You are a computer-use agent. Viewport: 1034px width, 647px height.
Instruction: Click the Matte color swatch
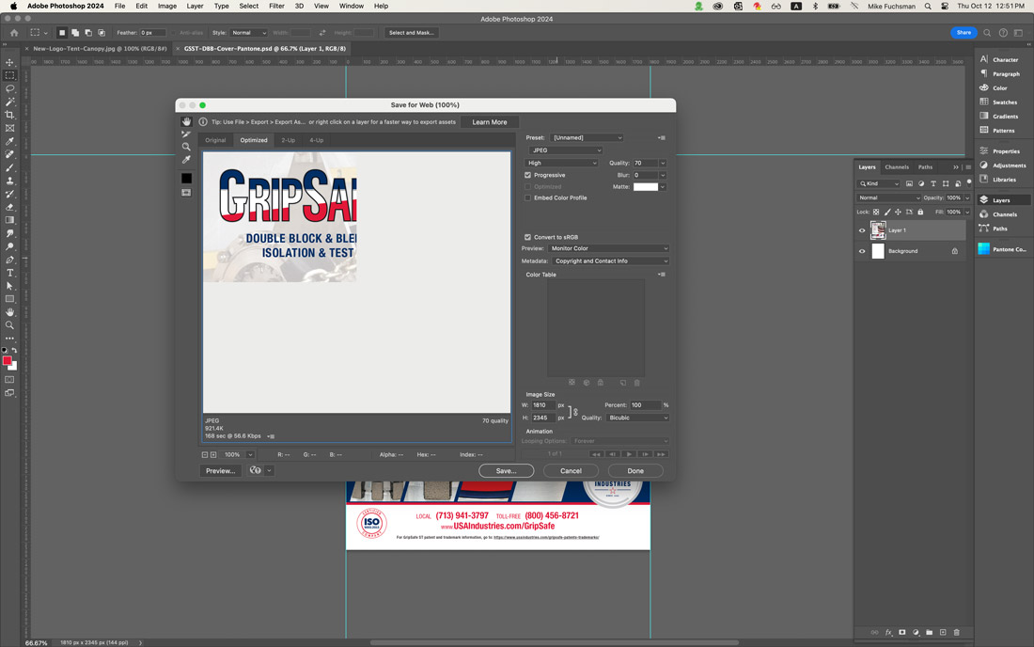645,187
